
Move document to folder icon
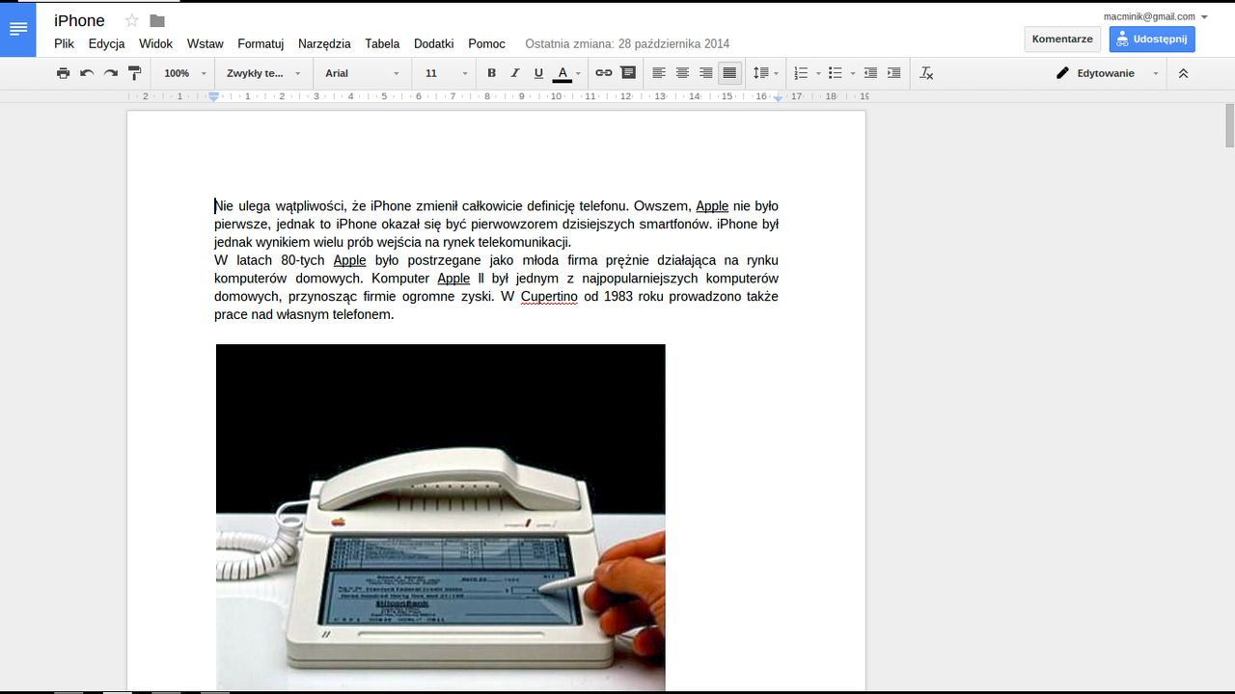(x=157, y=21)
